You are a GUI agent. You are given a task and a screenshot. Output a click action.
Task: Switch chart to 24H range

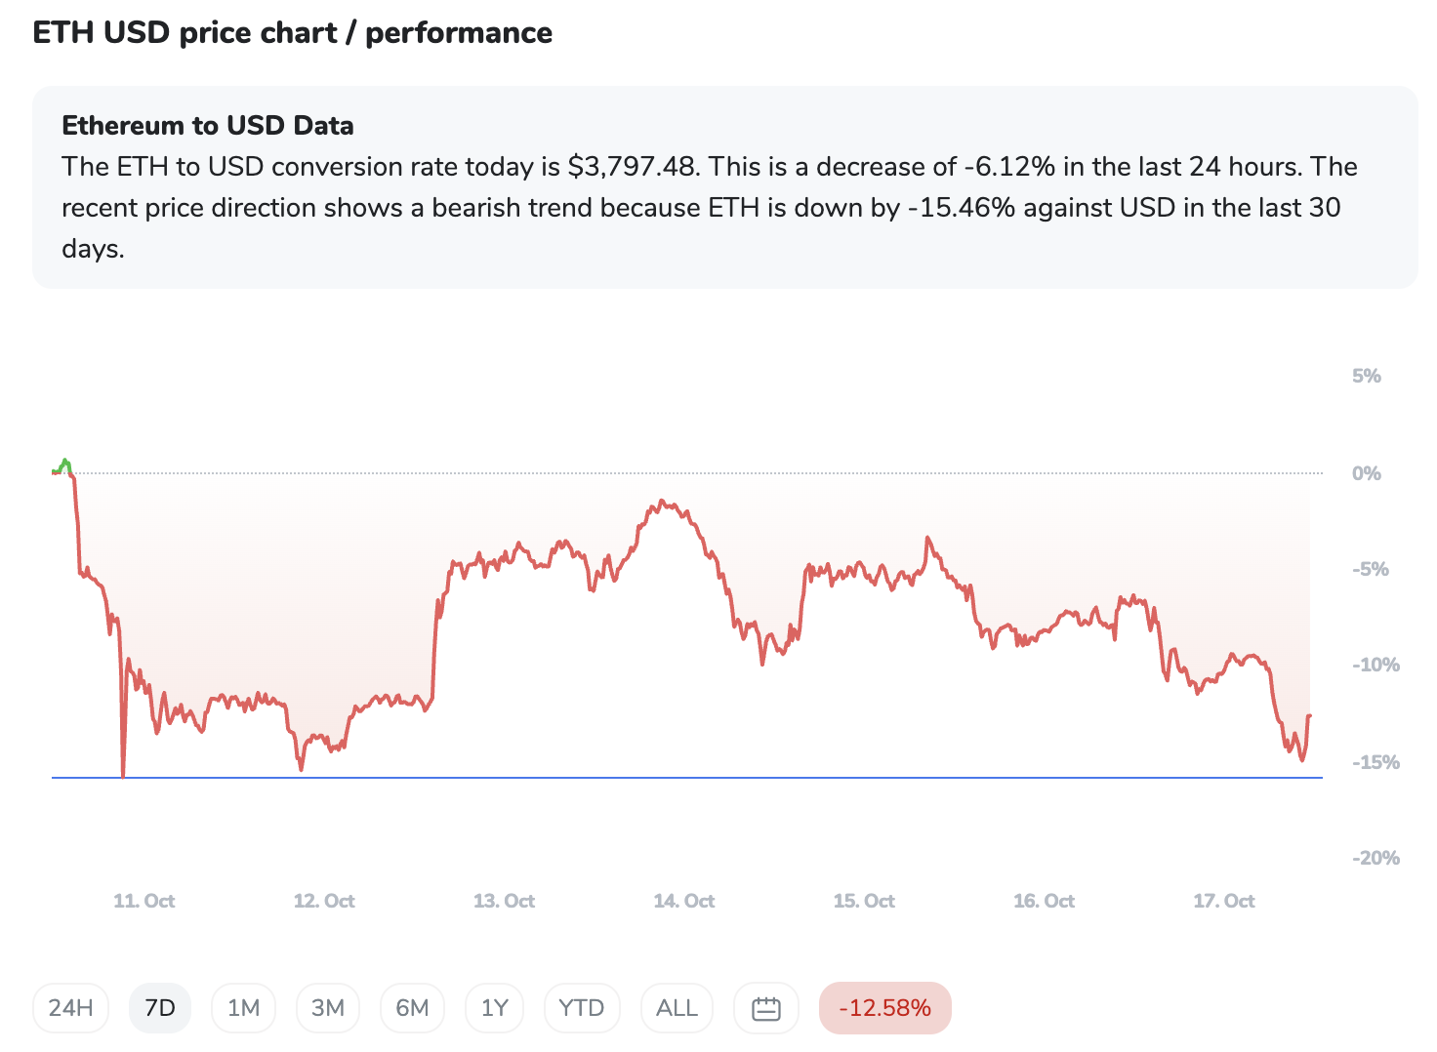(71, 1008)
